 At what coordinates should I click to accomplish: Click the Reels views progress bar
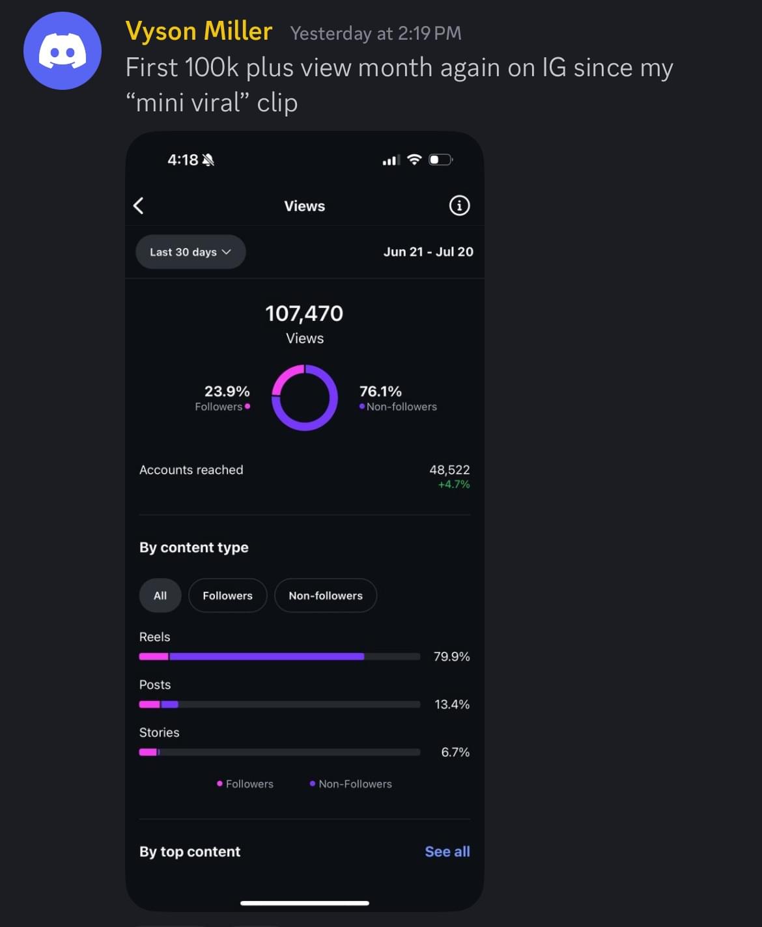click(x=279, y=656)
